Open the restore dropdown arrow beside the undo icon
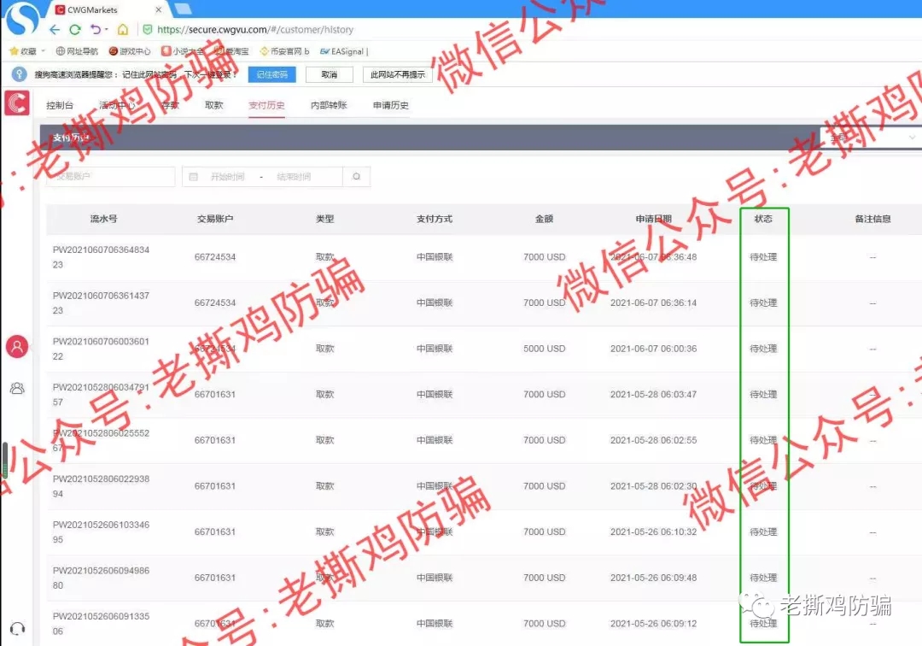922x646 pixels. 107,29
